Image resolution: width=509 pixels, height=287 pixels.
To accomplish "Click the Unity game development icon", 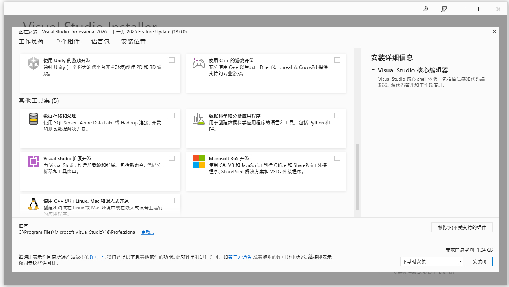I will (x=33, y=63).
